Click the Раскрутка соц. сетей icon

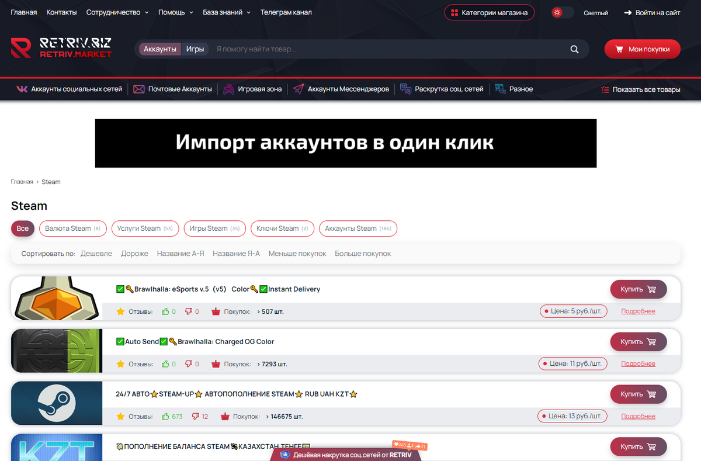click(405, 89)
